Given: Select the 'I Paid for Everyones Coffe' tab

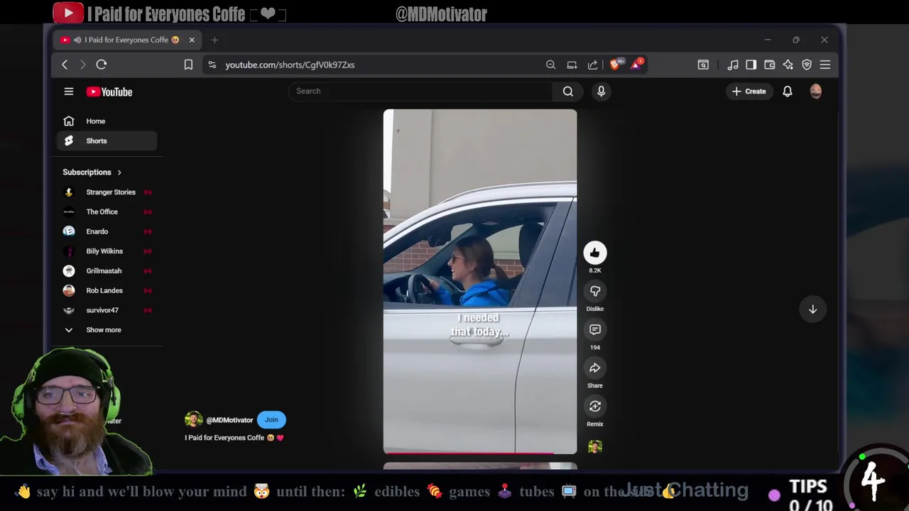Looking at the screenshot, I should (x=128, y=40).
